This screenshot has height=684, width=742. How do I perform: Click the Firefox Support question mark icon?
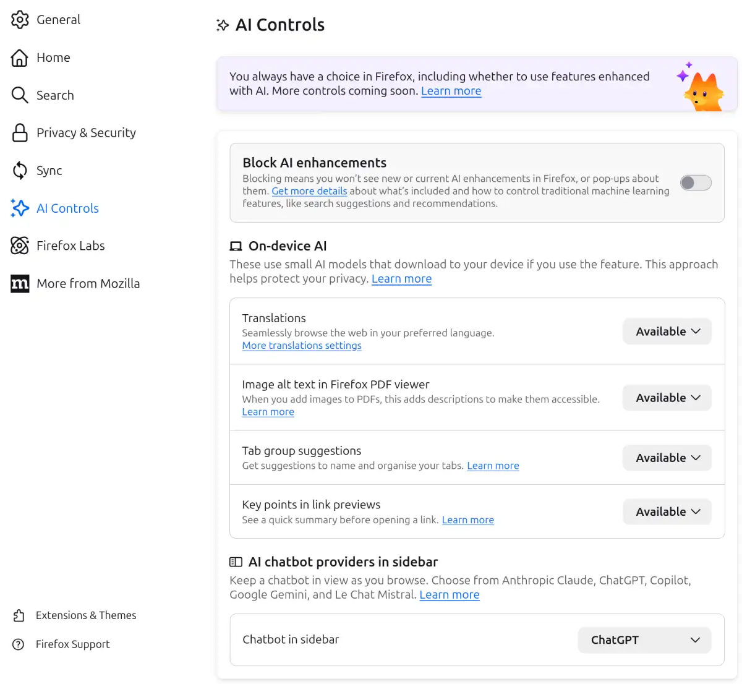coord(18,644)
